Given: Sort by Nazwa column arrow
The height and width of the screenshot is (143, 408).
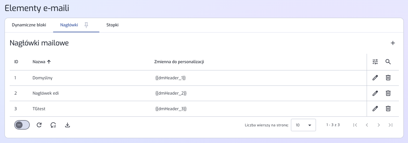Looking at the screenshot, I should (49, 62).
